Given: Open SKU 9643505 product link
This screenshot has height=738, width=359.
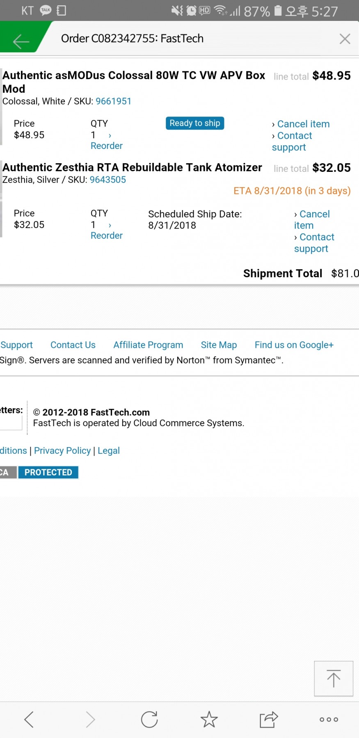Looking at the screenshot, I should tap(107, 180).
